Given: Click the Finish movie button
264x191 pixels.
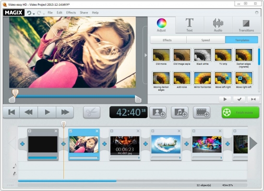Looking at the screenshot, I should coord(240,112).
